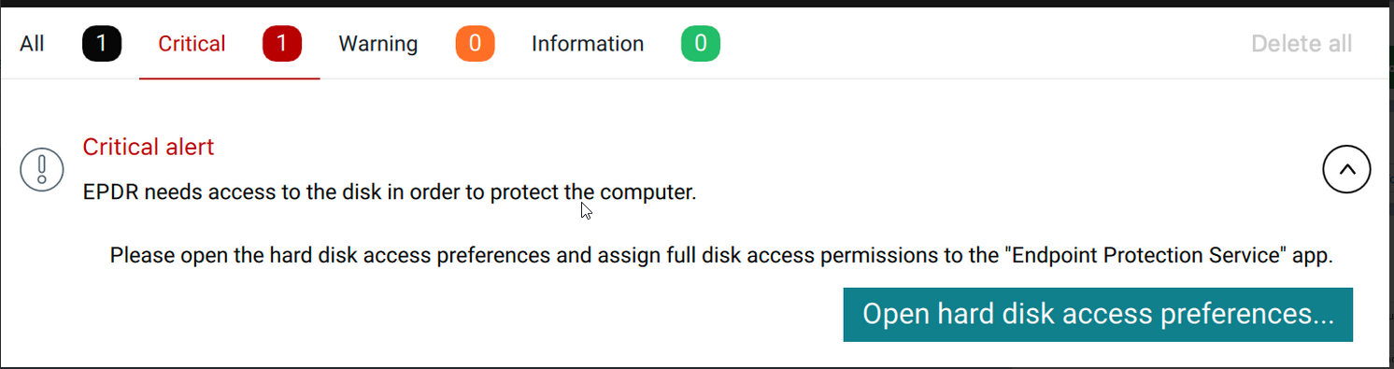Click the black All count badge

102,44
